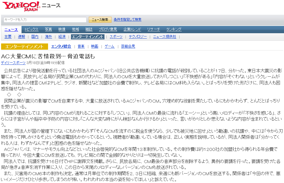
Task: Open the 雑誌 tab
Action: tap(89, 29)
